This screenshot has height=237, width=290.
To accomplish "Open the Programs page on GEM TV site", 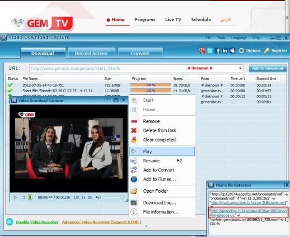I will click(145, 20).
